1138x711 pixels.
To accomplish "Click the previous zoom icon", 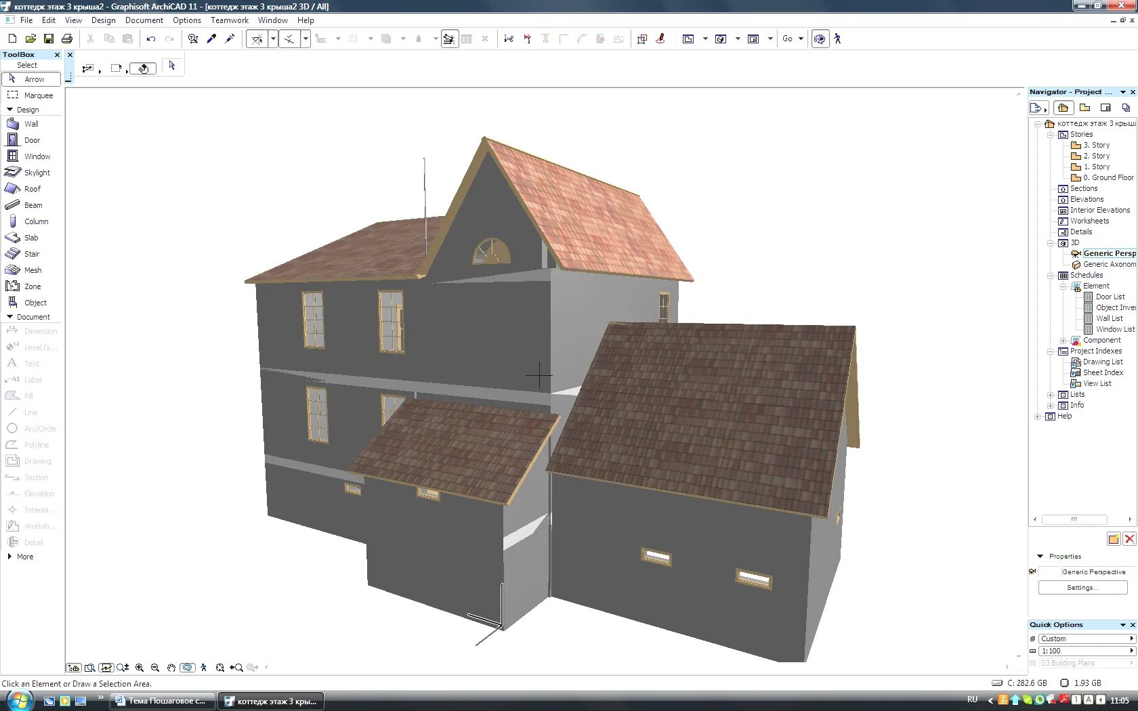I will point(236,668).
